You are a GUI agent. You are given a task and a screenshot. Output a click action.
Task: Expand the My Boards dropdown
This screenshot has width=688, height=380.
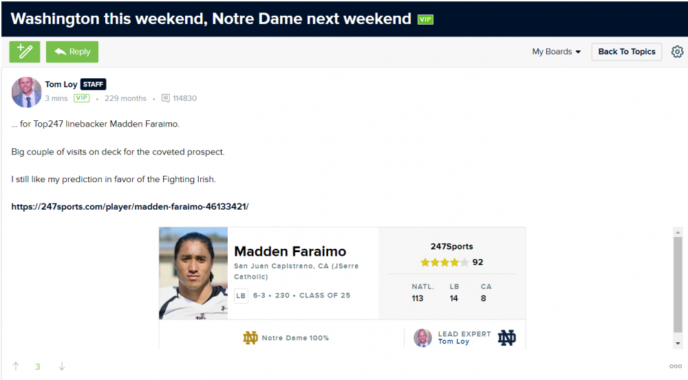556,52
